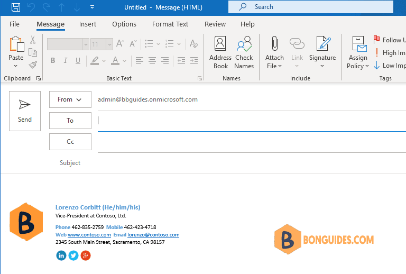This screenshot has width=406, height=274.
Task: Click into the Subject field
Action: 252,163
